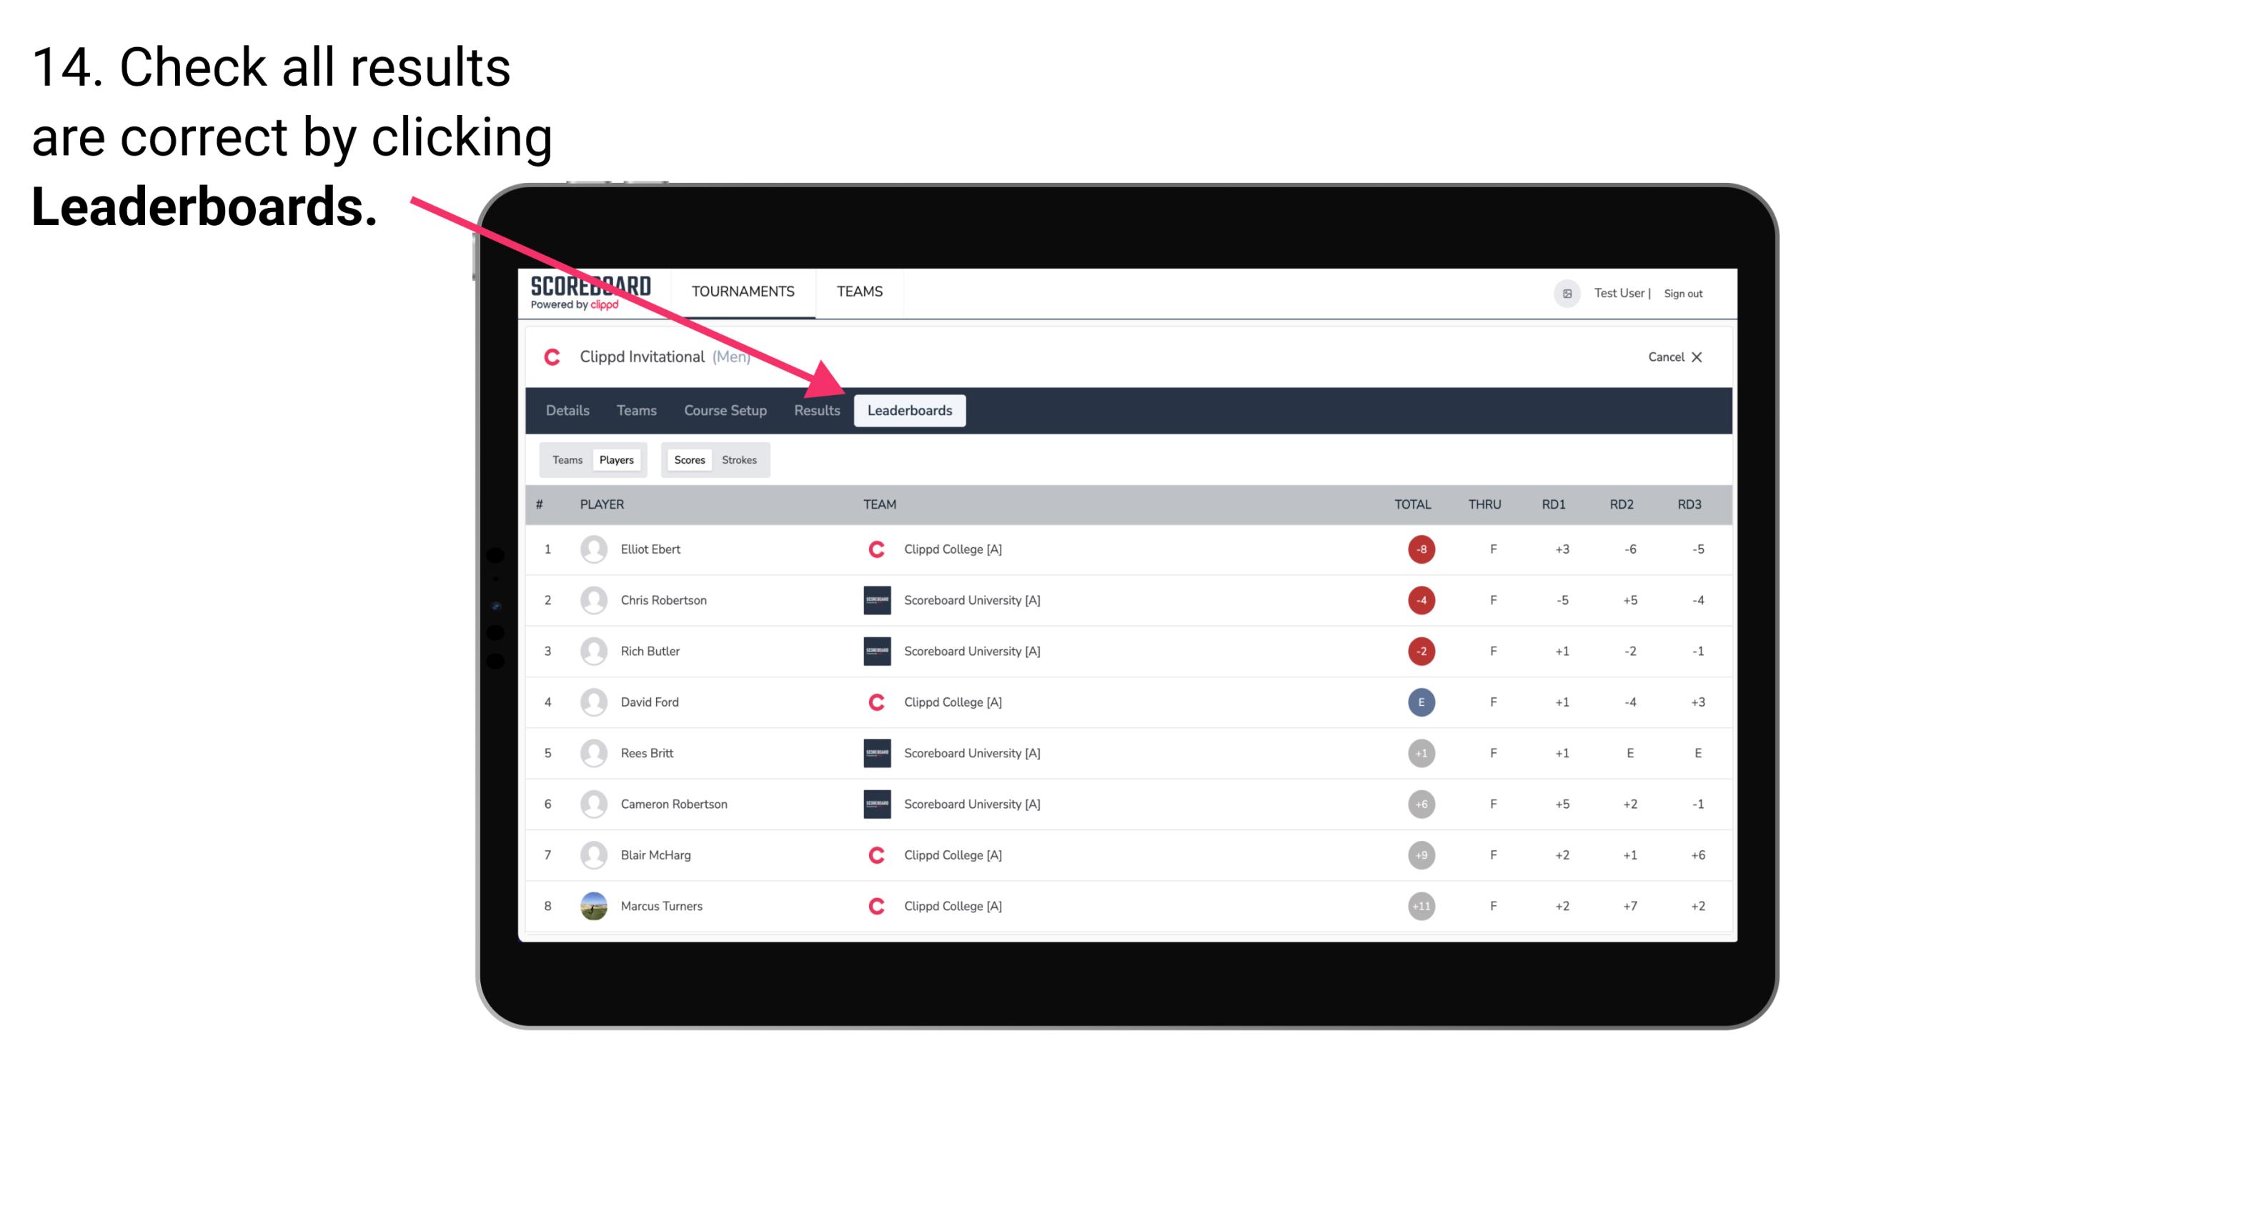Click the Scoreboard University team icon
The width and height of the screenshot is (2252, 1211).
coord(874,599)
